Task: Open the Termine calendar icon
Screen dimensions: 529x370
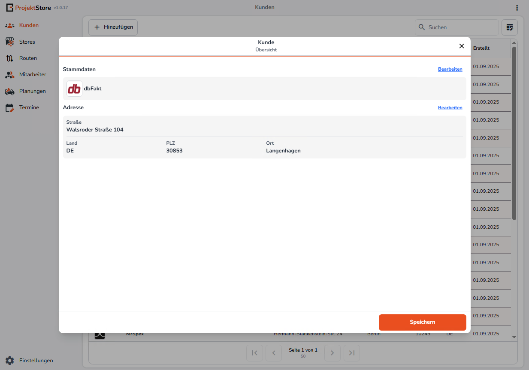Action: point(9,107)
